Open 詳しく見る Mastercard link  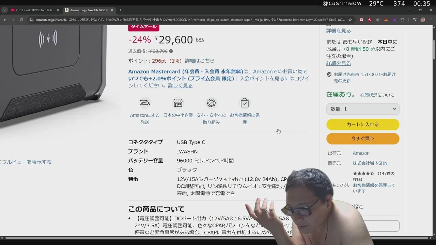pos(180,85)
